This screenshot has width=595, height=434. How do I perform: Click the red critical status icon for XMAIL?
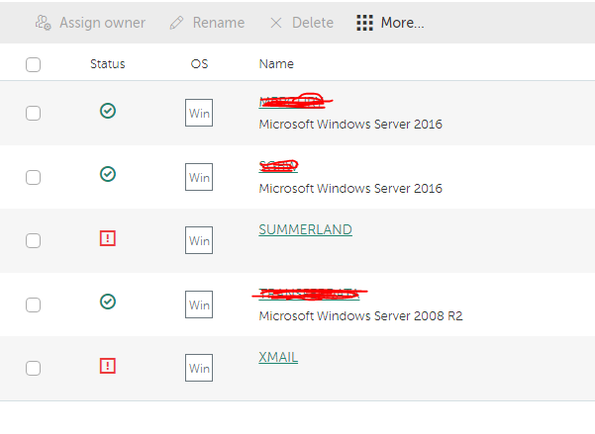click(108, 366)
